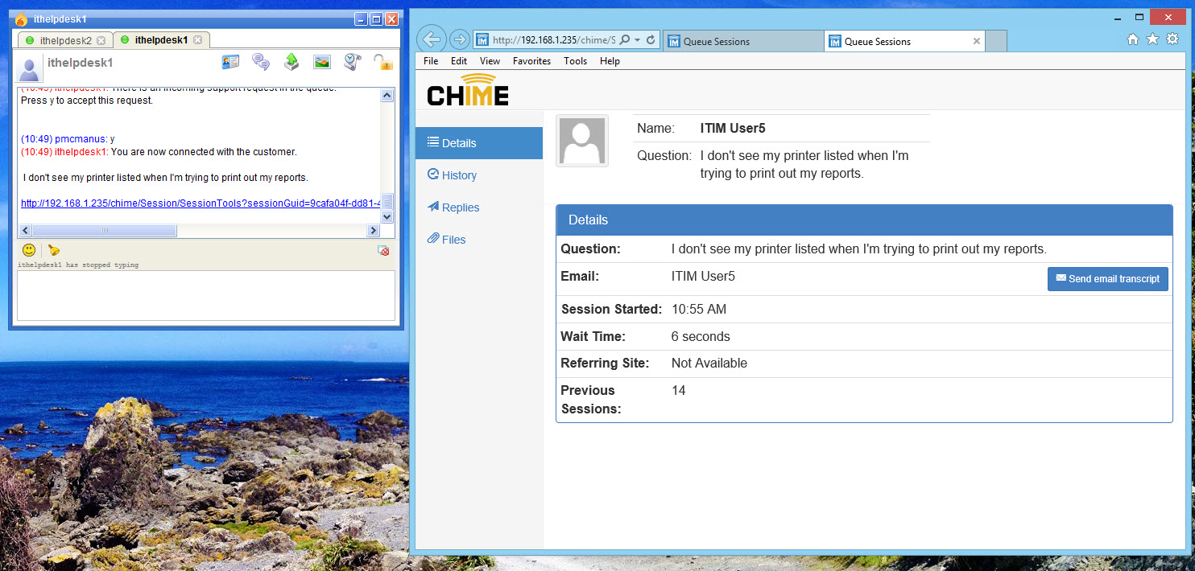
Task: Click the chat history clock icon
Action: point(353,62)
